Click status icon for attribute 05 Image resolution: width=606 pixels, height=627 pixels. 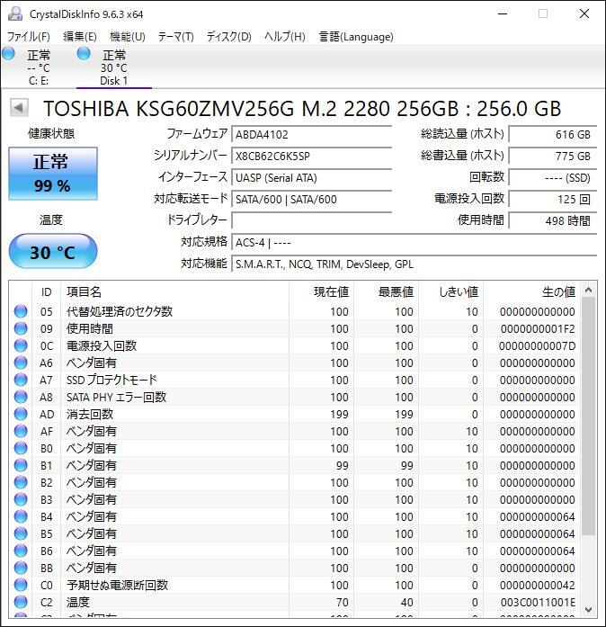coord(21,311)
